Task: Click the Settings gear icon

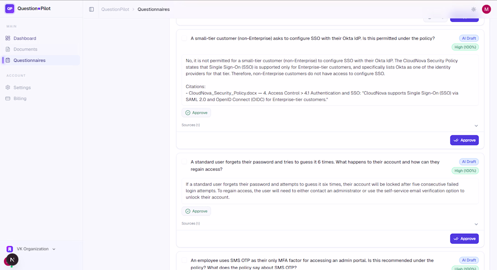Action: coord(8,88)
